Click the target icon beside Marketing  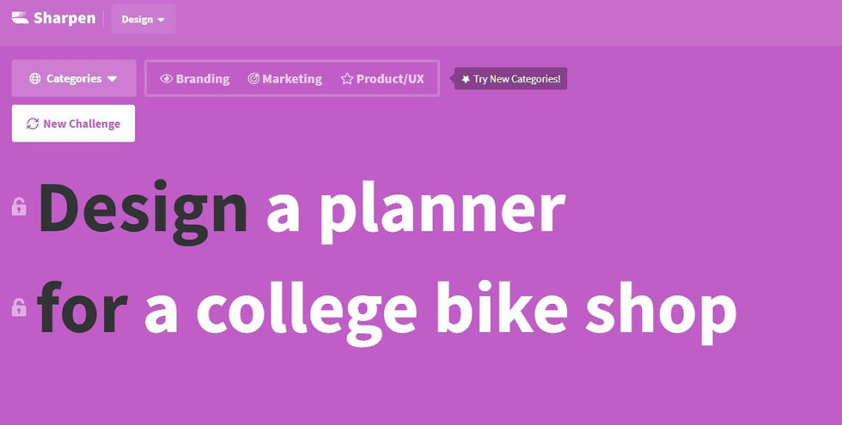253,79
